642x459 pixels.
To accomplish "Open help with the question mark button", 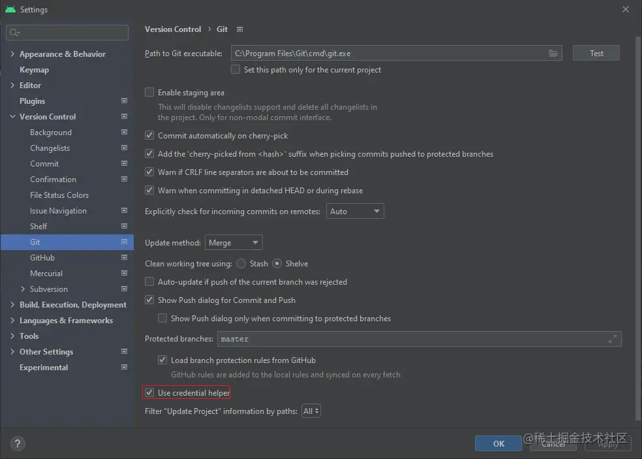I will (x=18, y=443).
